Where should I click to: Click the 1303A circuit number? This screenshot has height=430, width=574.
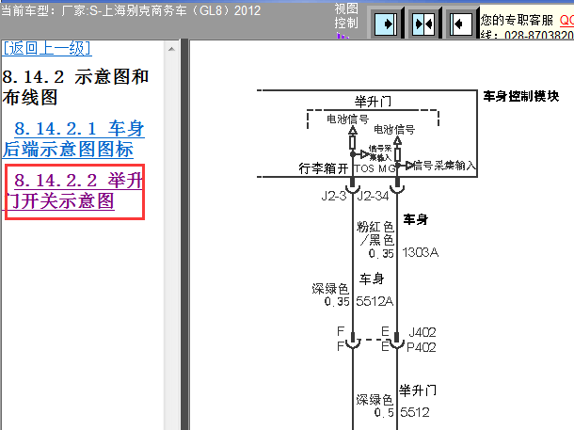[421, 252]
